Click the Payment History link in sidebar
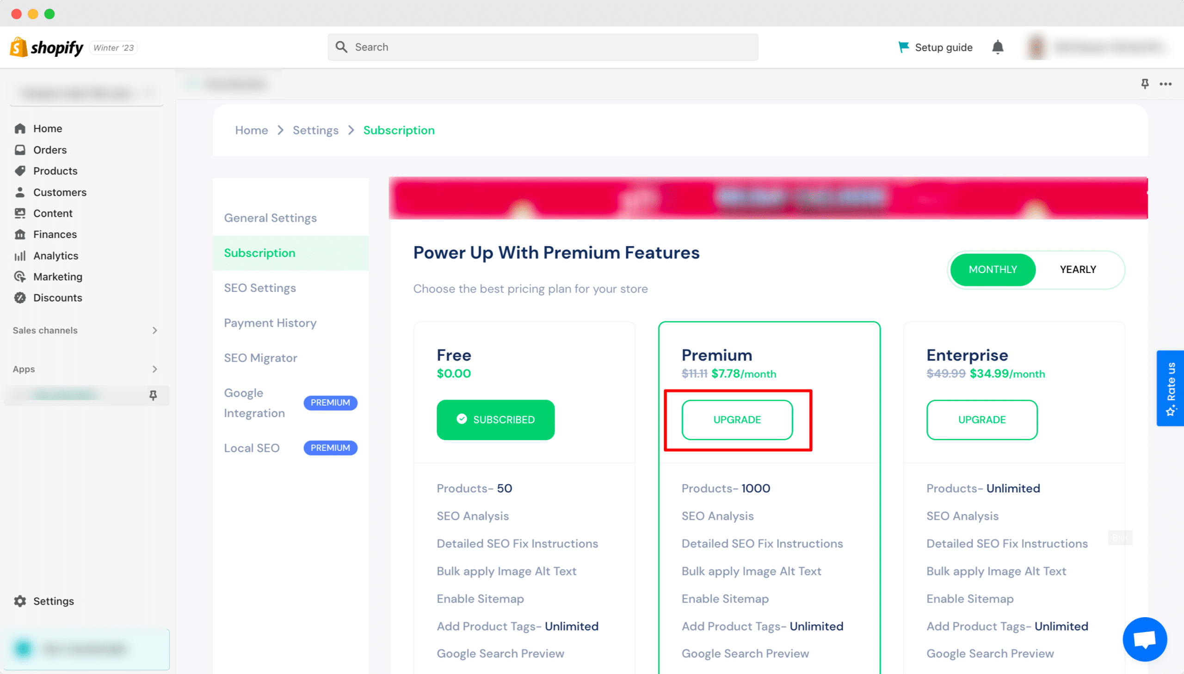1184x674 pixels. click(x=270, y=322)
